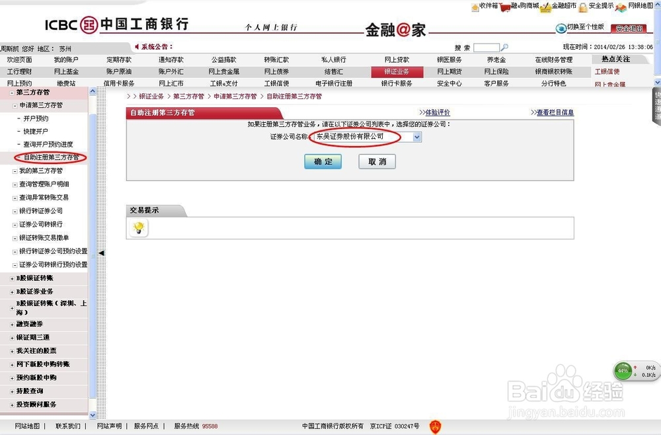
Task: Click the search input field
Action: (x=486, y=48)
